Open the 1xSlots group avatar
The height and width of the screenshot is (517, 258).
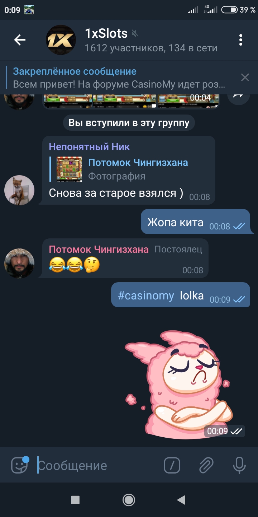pos(61,40)
